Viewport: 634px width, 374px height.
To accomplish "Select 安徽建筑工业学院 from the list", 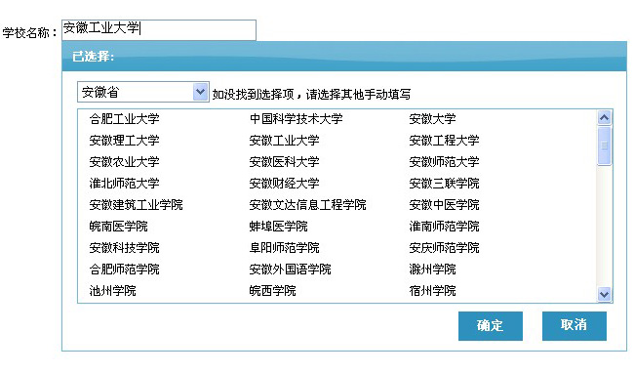I will point(136,205).
